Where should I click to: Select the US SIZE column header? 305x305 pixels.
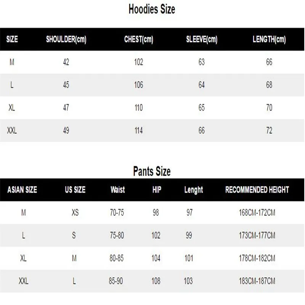point(75,189)
